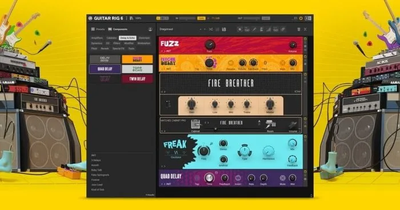Toggle the header power button icon

tap(301, 18)
